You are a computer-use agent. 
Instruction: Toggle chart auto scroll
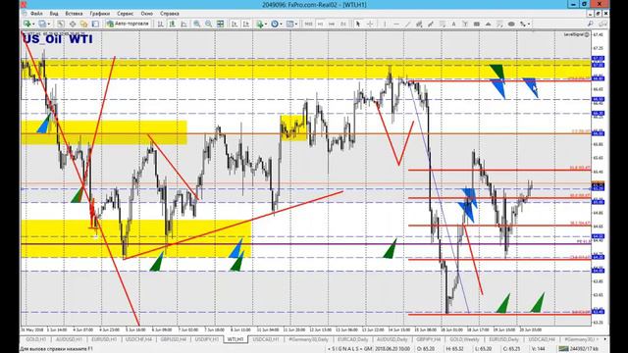coord(235,24)
